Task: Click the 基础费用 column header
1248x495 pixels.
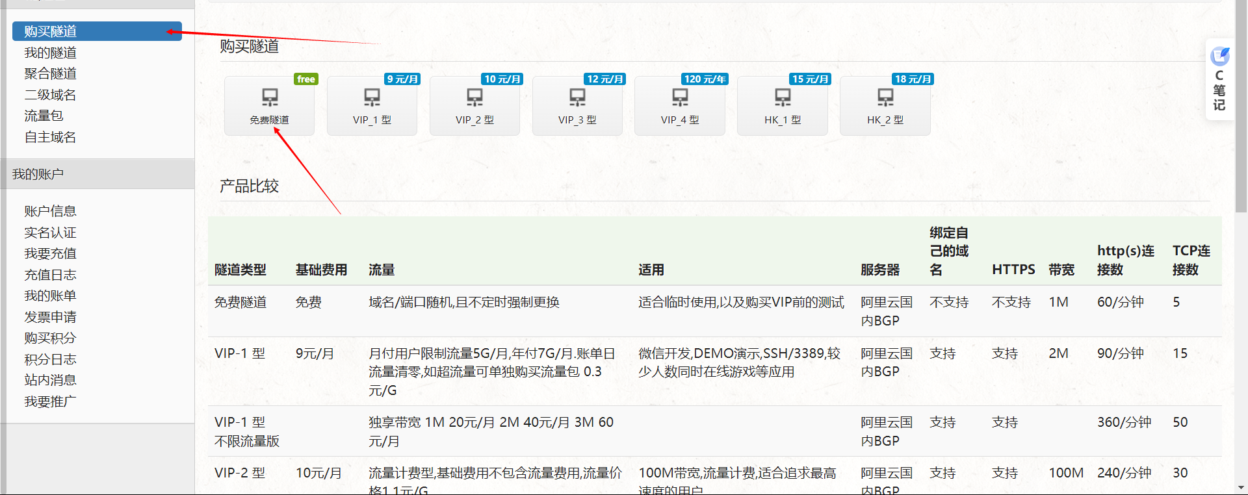Action: pyautogui.click(x=321, y=270)
